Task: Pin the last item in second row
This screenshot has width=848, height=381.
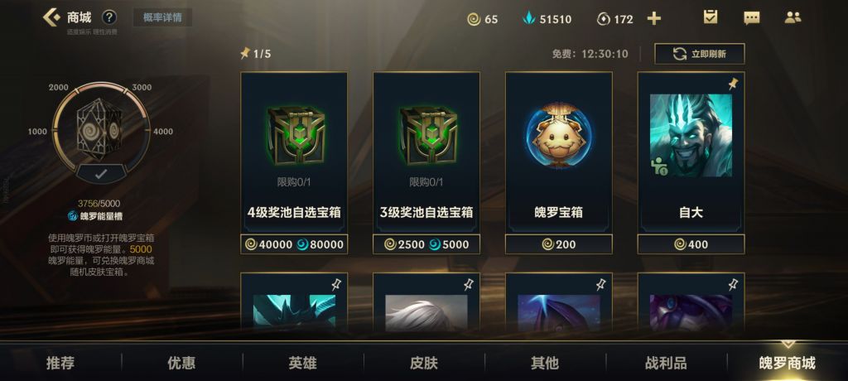Action: (733, 285)
